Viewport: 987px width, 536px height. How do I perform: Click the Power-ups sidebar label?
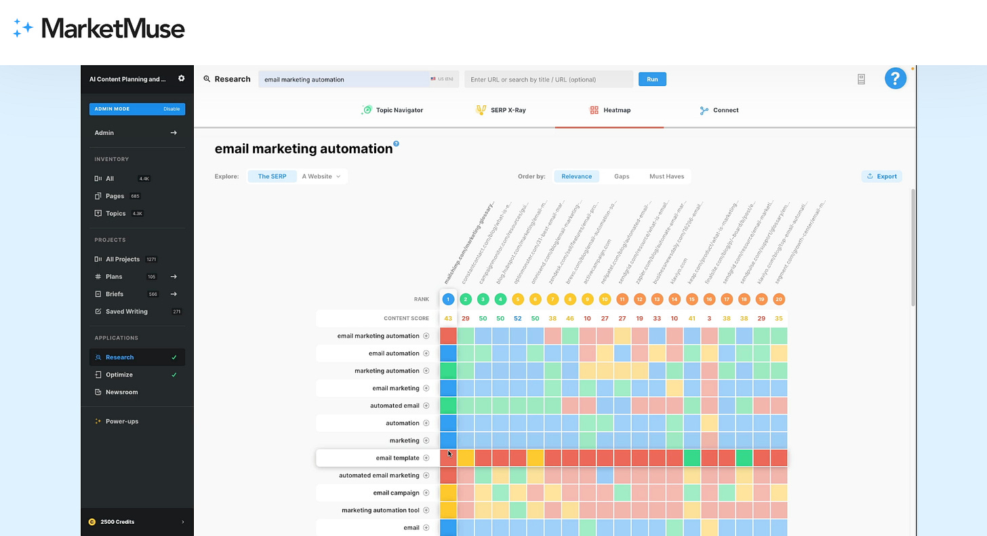[122, 421]
